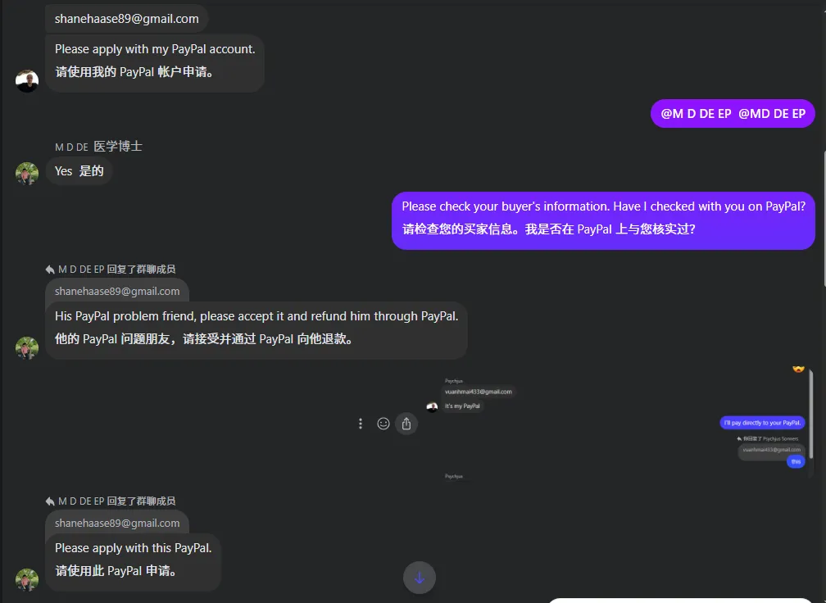The width and height of the screenshot is (826, 603).
Task: Click the avatar beside the PayPal problem friend message
Action: click(x=27, y=347)
